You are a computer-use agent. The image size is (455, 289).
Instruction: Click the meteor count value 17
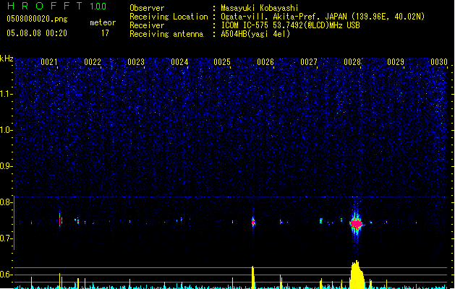coord(105,33)
